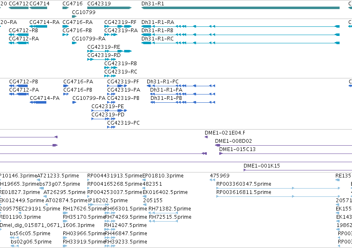This screenshot has height=248, width=352.
Task: Click the CG4712-PB protein label
Action: point(24,82)
